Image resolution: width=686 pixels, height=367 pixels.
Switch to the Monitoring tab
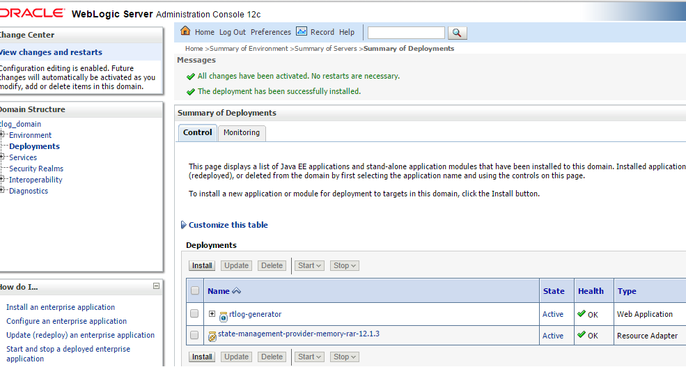pyautogui.click(x=242, y=132)
